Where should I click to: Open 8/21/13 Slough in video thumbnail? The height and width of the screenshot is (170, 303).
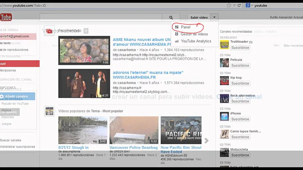pos(83,130)
